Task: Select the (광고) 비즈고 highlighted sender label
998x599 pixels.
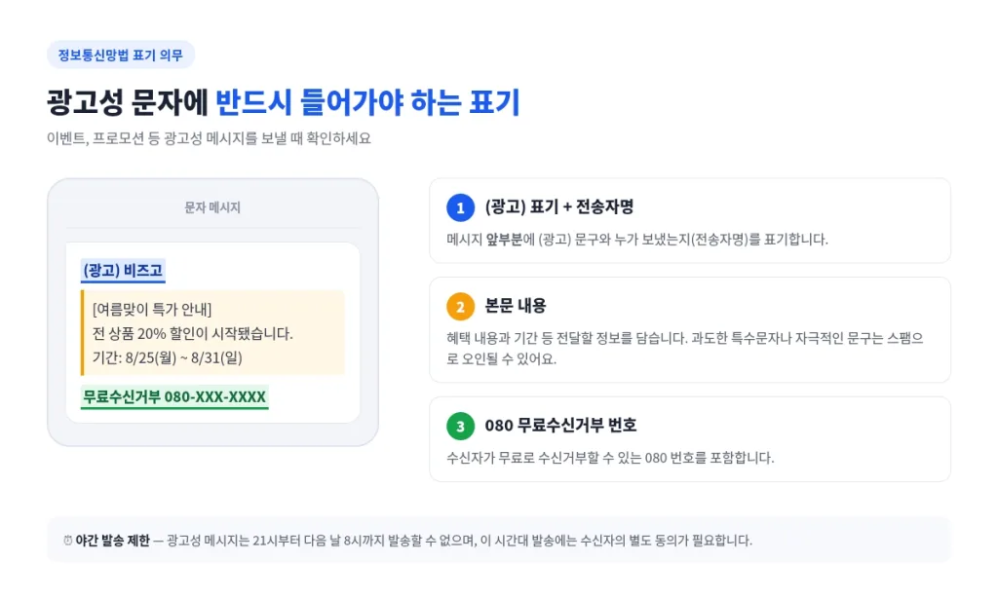Action: (x=123, y=270)
